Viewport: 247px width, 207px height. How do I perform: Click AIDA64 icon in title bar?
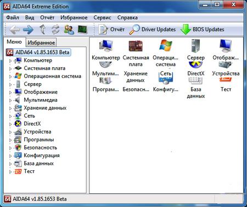(x=7, y=7)
